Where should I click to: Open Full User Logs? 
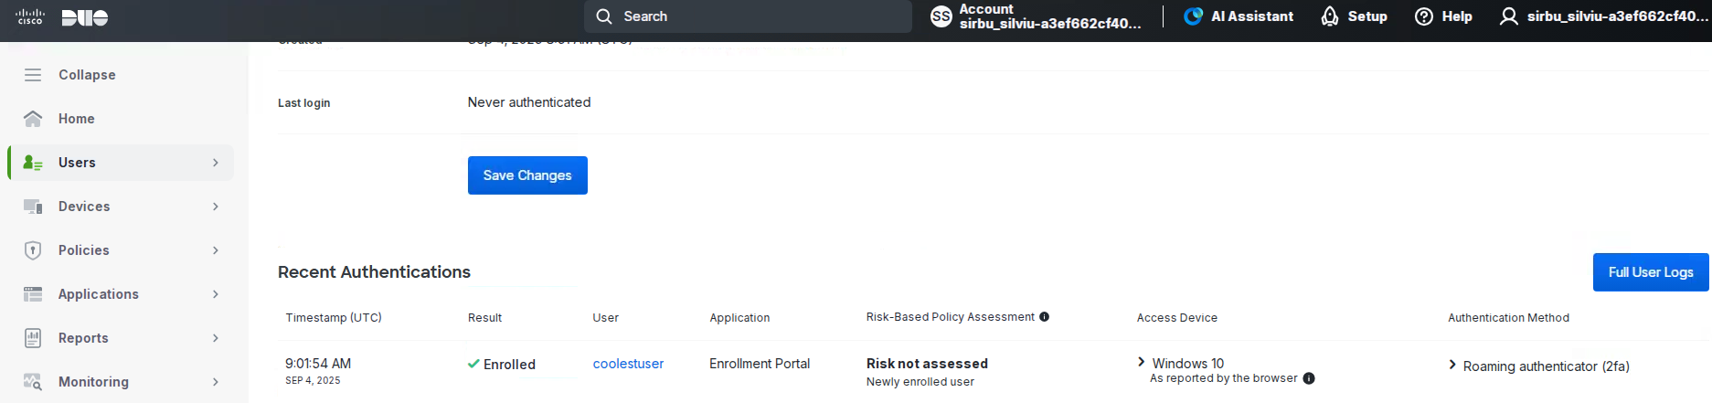[x=1651, y=272]
